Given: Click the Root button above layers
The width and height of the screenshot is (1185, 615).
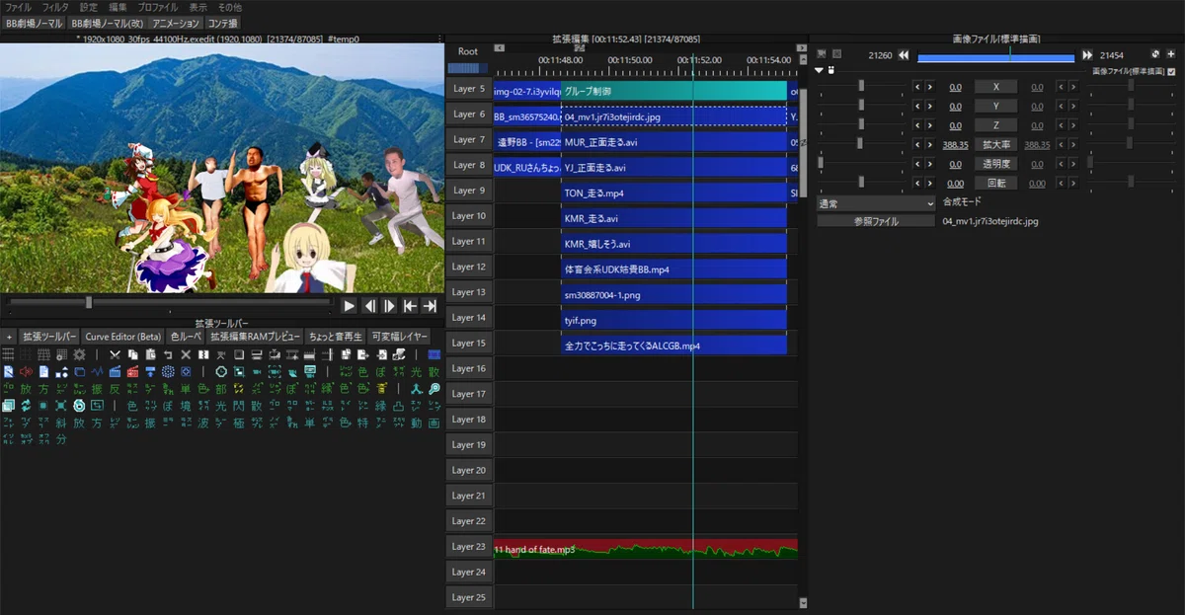Looking at the screenshot, I should pyautogui.click(x=469, y=51).
